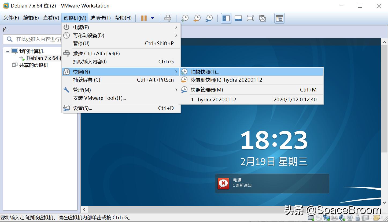Click the webcam icon in the status bar
Viewport: 388px width, 222px height.
coord(350,218)
